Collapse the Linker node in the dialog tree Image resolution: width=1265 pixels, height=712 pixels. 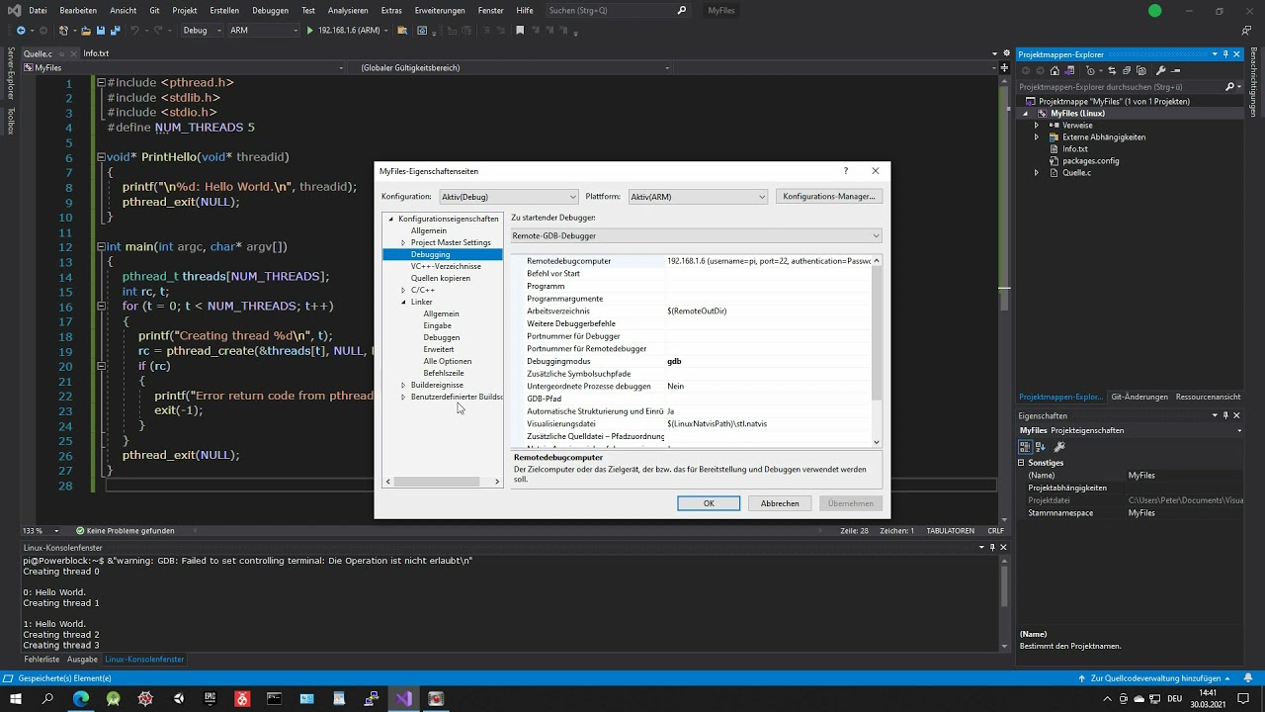pyautogui.click(x=403, y=302)
